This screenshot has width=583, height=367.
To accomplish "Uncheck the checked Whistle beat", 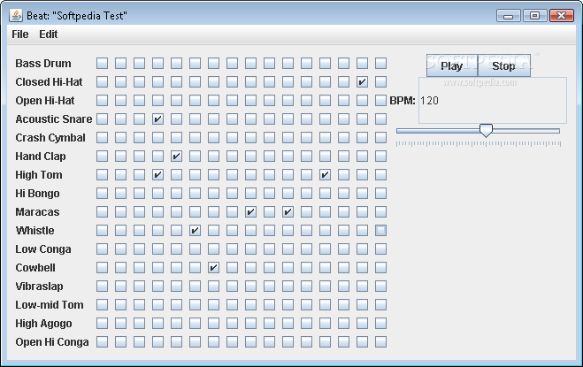I will click(195, 231).
